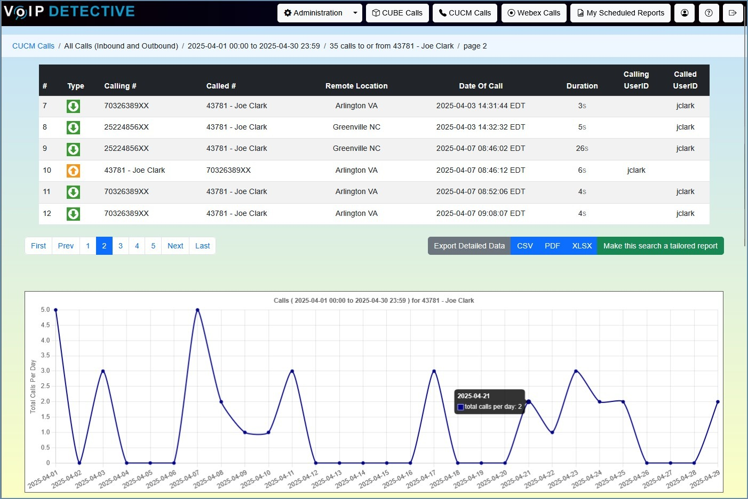This screenshot has height=499, width=748.
Task: Export data as CSV
Action: (x=525, y=246)
